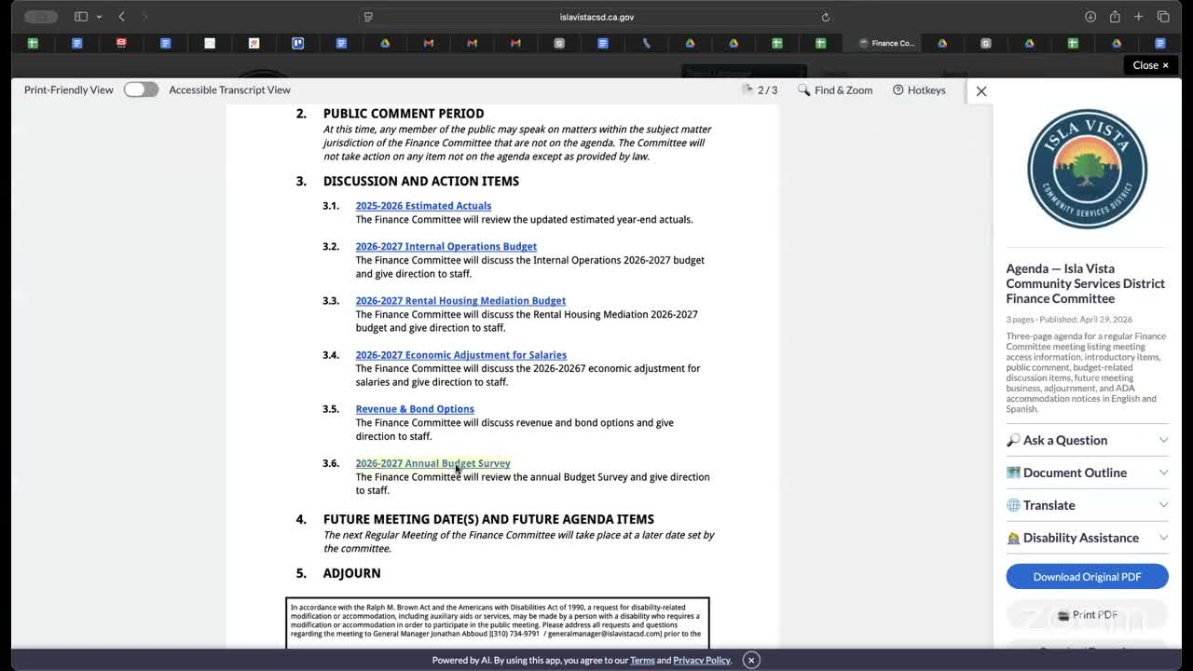Expand the Ask a Question section
Image resolution: width=1193 pixels, height=671 pixels.
[1087, 440]
